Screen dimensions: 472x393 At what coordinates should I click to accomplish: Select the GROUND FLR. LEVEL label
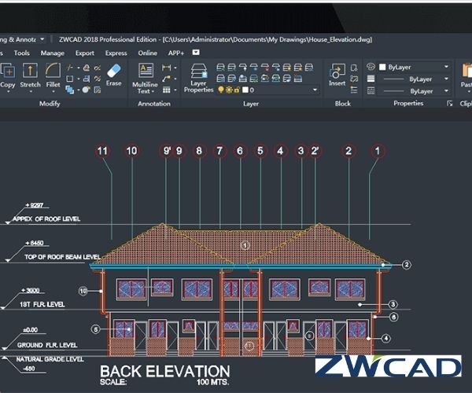47,345
